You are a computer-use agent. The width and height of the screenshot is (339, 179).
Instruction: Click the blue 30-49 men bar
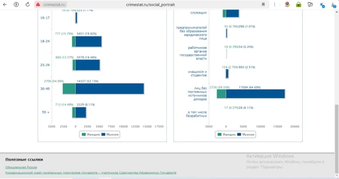coord(110,89)
